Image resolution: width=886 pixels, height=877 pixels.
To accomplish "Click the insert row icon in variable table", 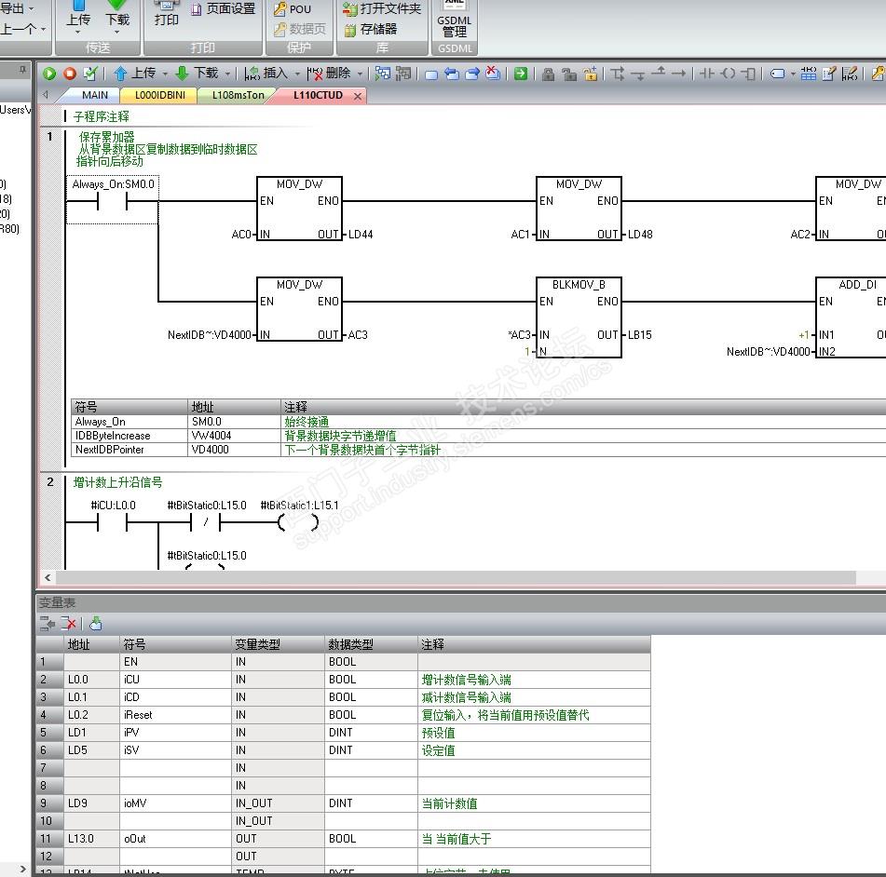I will [47, 624].
